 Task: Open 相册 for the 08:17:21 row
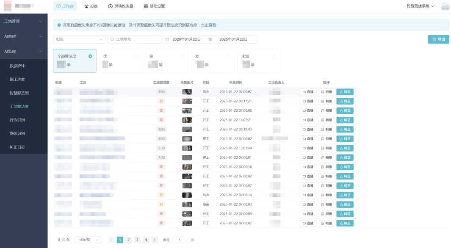(326, 101)
